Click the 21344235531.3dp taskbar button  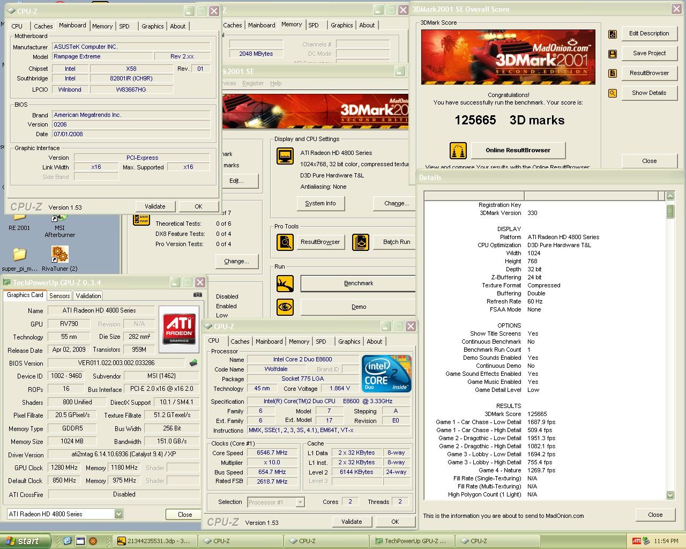coord(154,541)
